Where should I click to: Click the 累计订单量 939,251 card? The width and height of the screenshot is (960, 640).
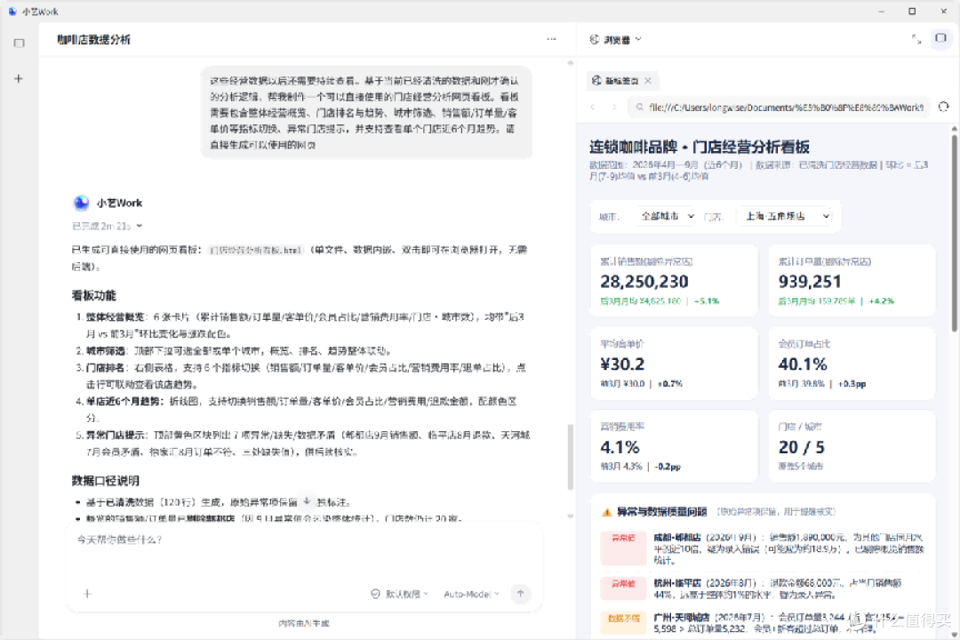[852, 281]
